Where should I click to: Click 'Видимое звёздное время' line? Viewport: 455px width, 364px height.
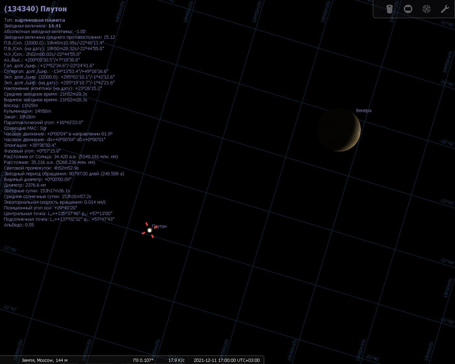coord(45,99)
